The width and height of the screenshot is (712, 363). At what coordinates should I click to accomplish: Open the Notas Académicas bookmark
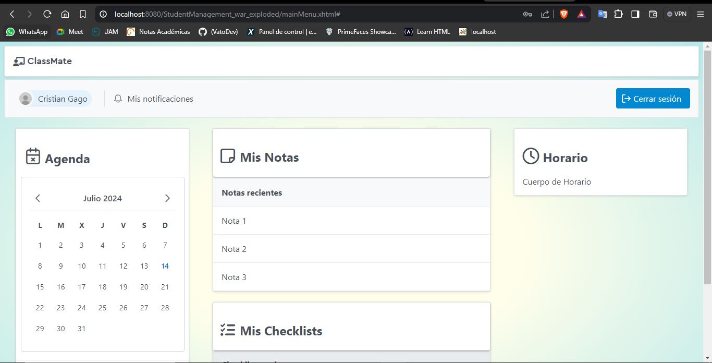point(158,32)
